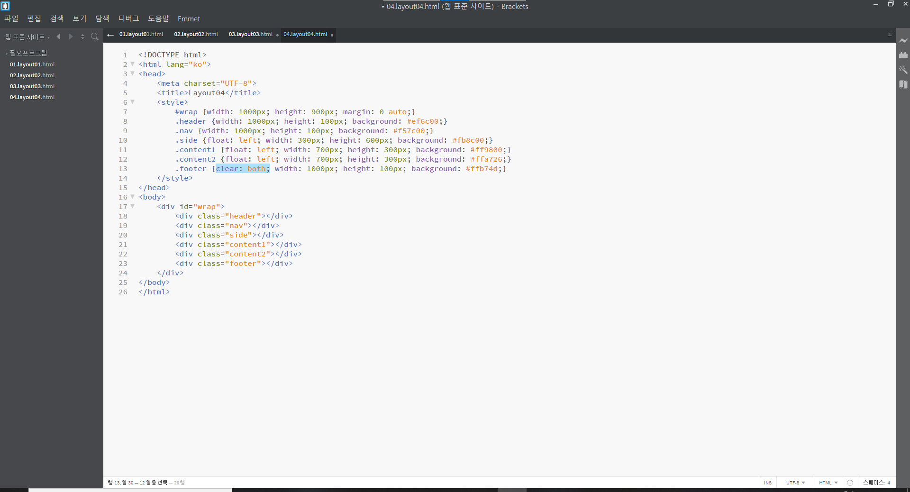Click the id="wrap" div on line 17
Viewport: 910px width, 492px height.
[x=191, y=207]
